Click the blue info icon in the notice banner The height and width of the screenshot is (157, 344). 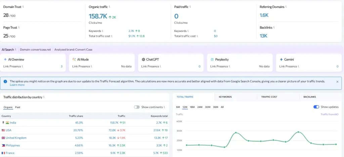[6, 82]
